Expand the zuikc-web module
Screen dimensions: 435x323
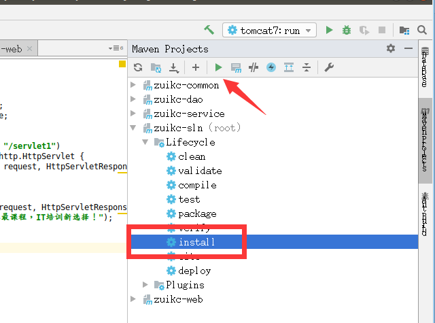pos(133,299)
